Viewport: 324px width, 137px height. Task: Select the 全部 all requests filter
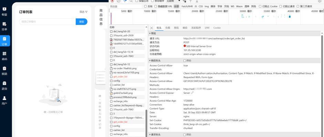(176, 7)
